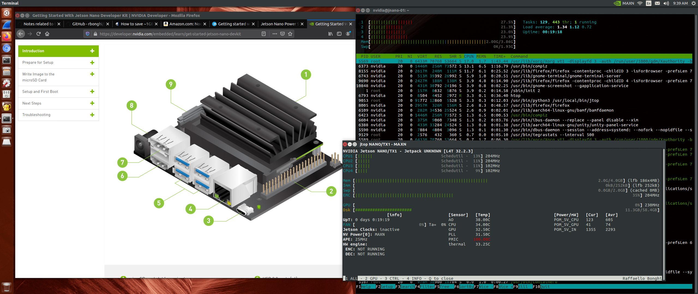Screen dimensions: 698x294
Task: Open the page actions three-dot menu
Action: tap(275, 34)
